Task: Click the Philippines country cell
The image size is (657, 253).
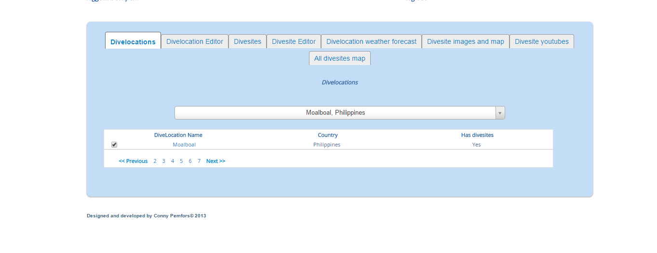Action: point(327,145)
